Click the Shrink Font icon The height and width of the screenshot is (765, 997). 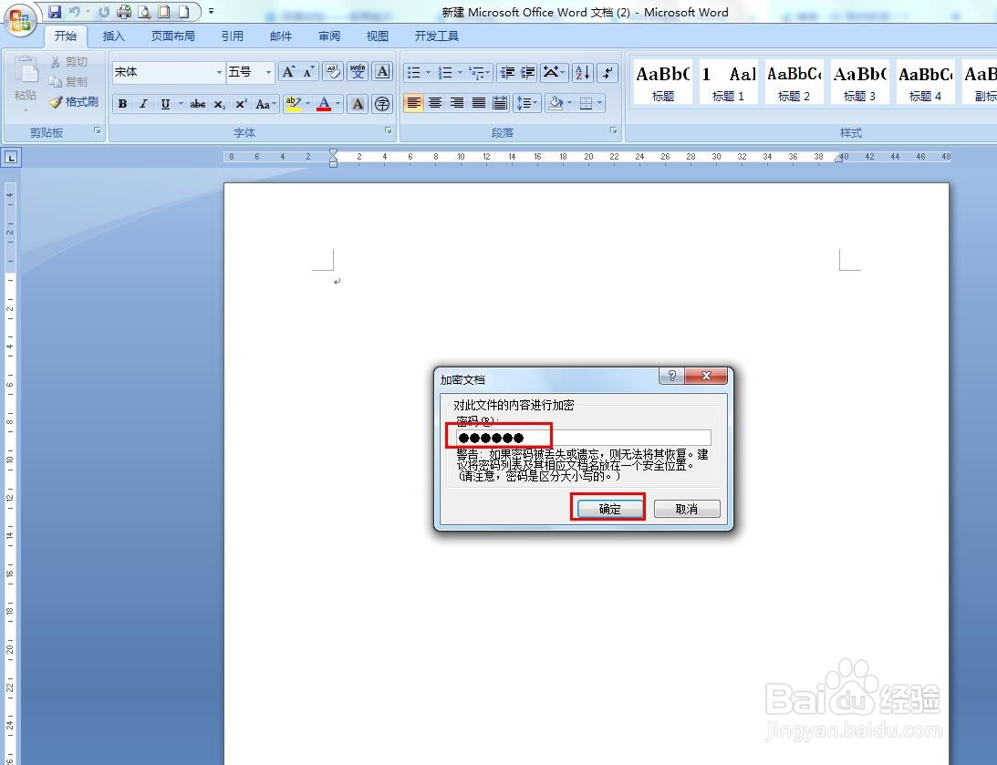[x=309, y=72]
